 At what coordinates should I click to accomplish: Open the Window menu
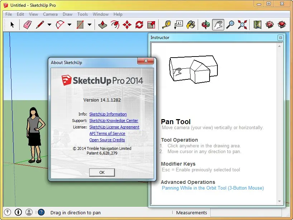pos(101,14)
